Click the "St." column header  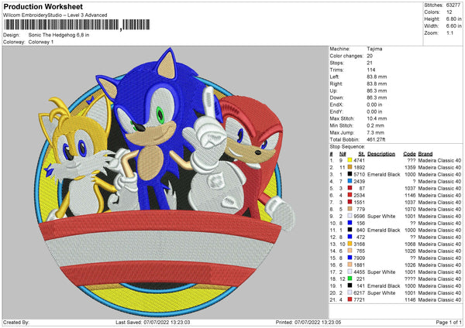(361, 154)
